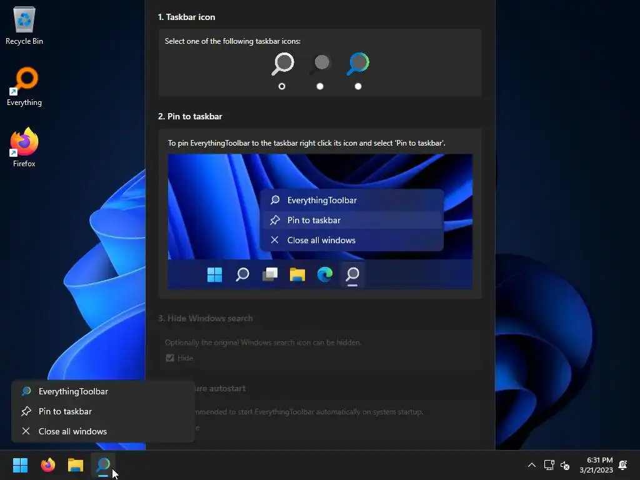Choose the radio button under the dark icon
Image resolution: width=640 pixels, height=480 pixels.
(x=320, y=86)
